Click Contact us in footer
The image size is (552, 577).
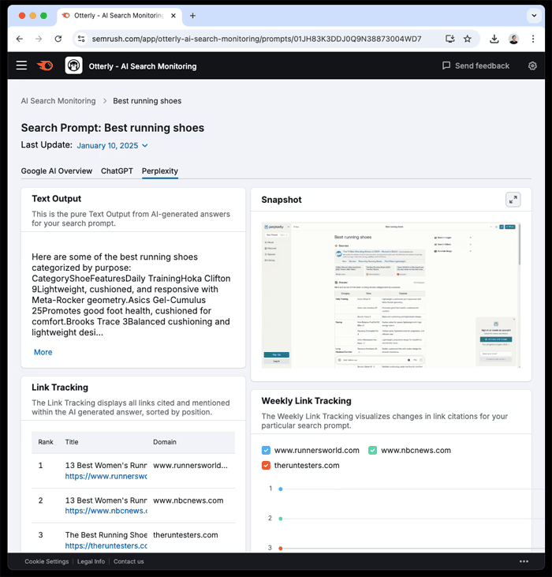point(129,561)
